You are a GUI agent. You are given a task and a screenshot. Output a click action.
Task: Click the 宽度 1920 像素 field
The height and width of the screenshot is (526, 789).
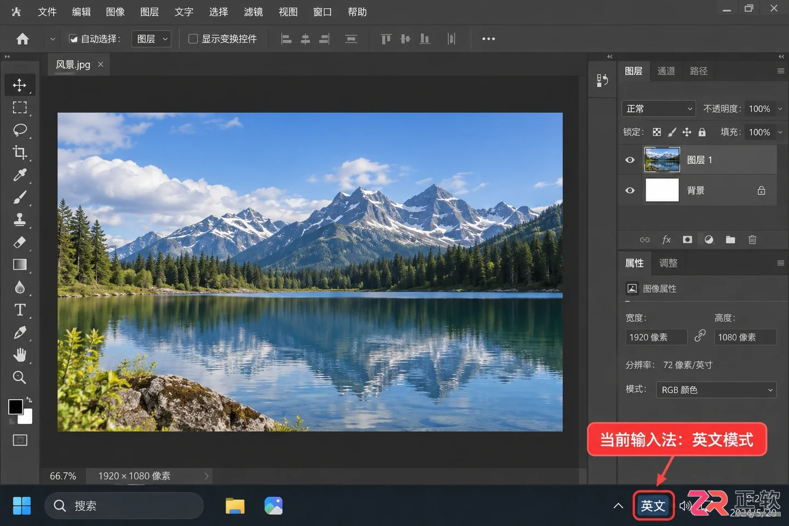tap(656, 337)
